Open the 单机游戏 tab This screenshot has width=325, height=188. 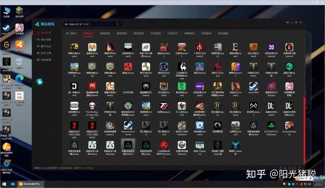(x=139, y=33)
